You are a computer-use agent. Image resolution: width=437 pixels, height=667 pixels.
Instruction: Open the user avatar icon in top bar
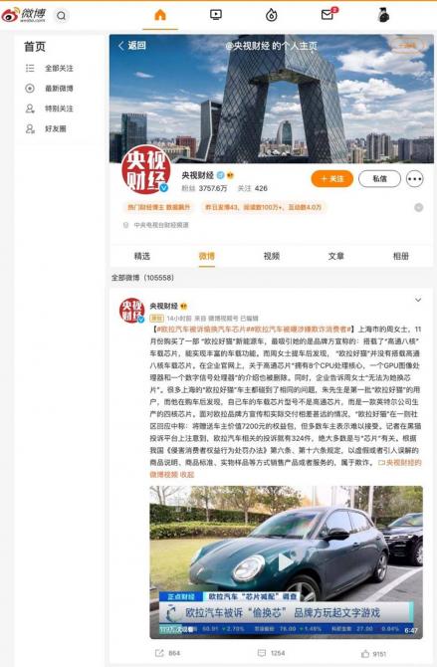coord(383,15)
